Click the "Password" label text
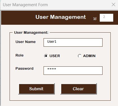Image resolution: width=118 pixels, height=106 pixels. 24,69
